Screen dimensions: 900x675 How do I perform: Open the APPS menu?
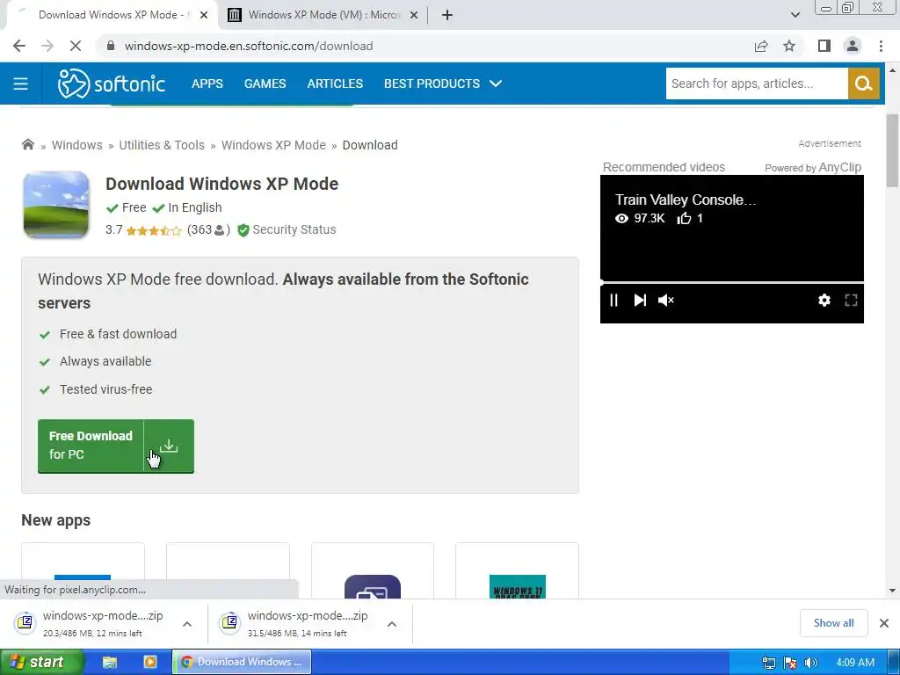click(207, 83)
